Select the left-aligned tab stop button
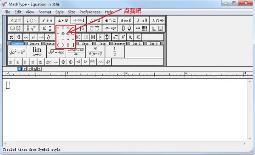 [20, 69]
